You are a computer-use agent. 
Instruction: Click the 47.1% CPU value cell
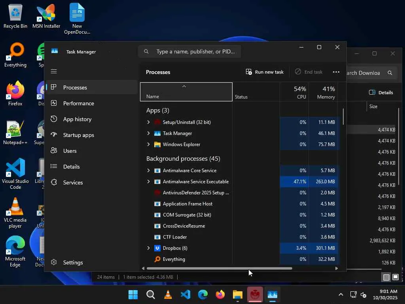(x=294, y=181)
